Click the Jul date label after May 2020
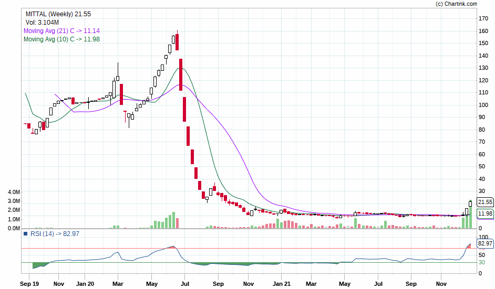The image size is (495, 289). tap(184, 284)
